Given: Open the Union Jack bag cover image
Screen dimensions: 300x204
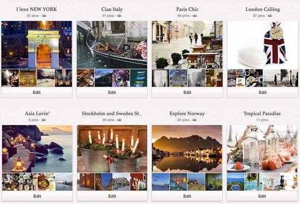Looking at the screenshot, I should coord(262,45).
